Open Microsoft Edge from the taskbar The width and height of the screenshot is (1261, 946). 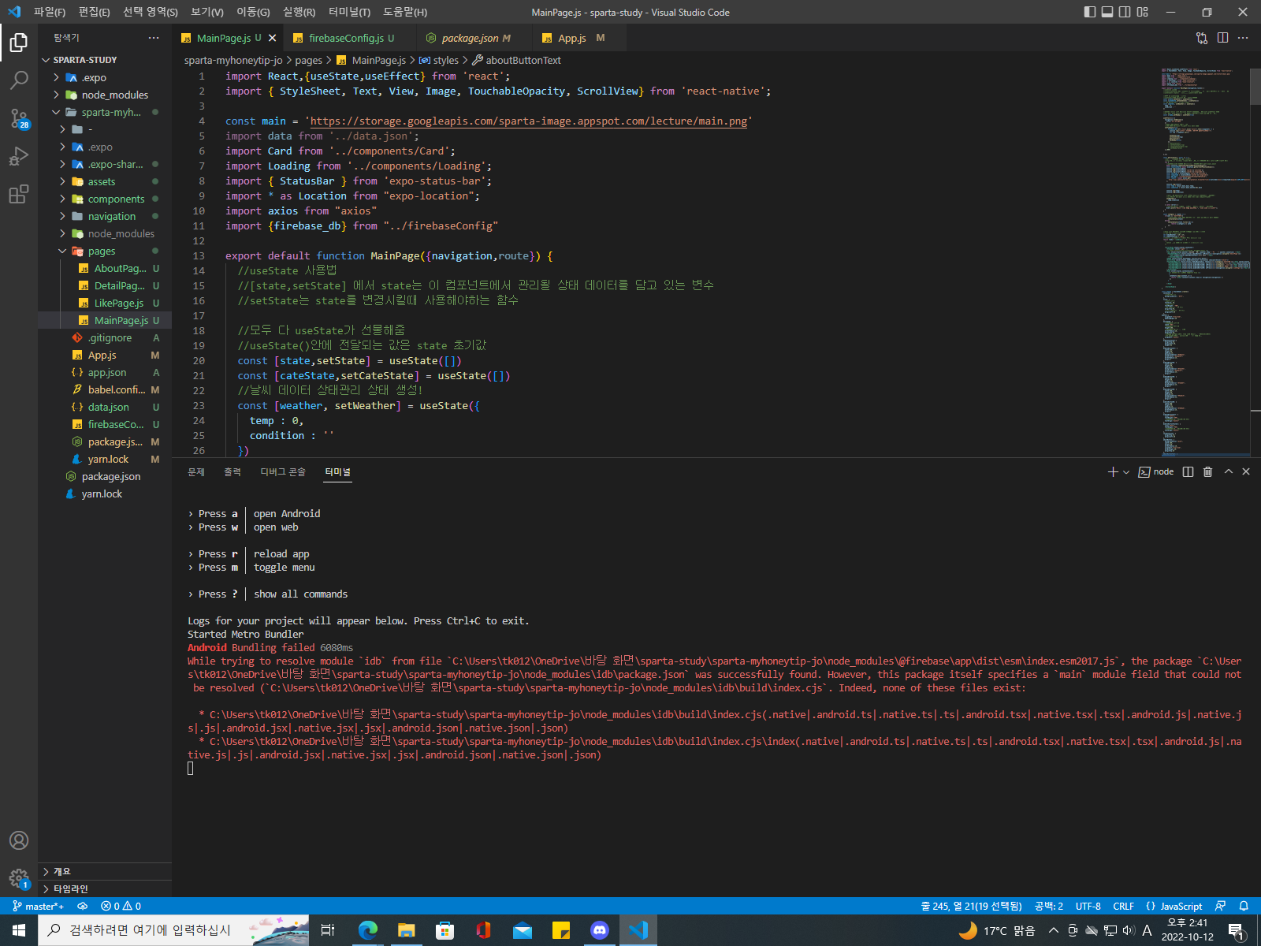coord(367,930)
